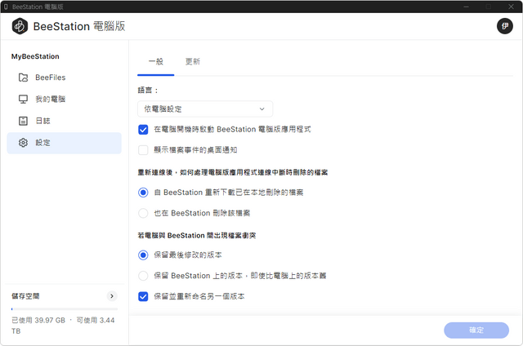Viewport: 523px width, 346px height.
Task: Click the monitor icon for 我的電腦
Action: (23, 99)
